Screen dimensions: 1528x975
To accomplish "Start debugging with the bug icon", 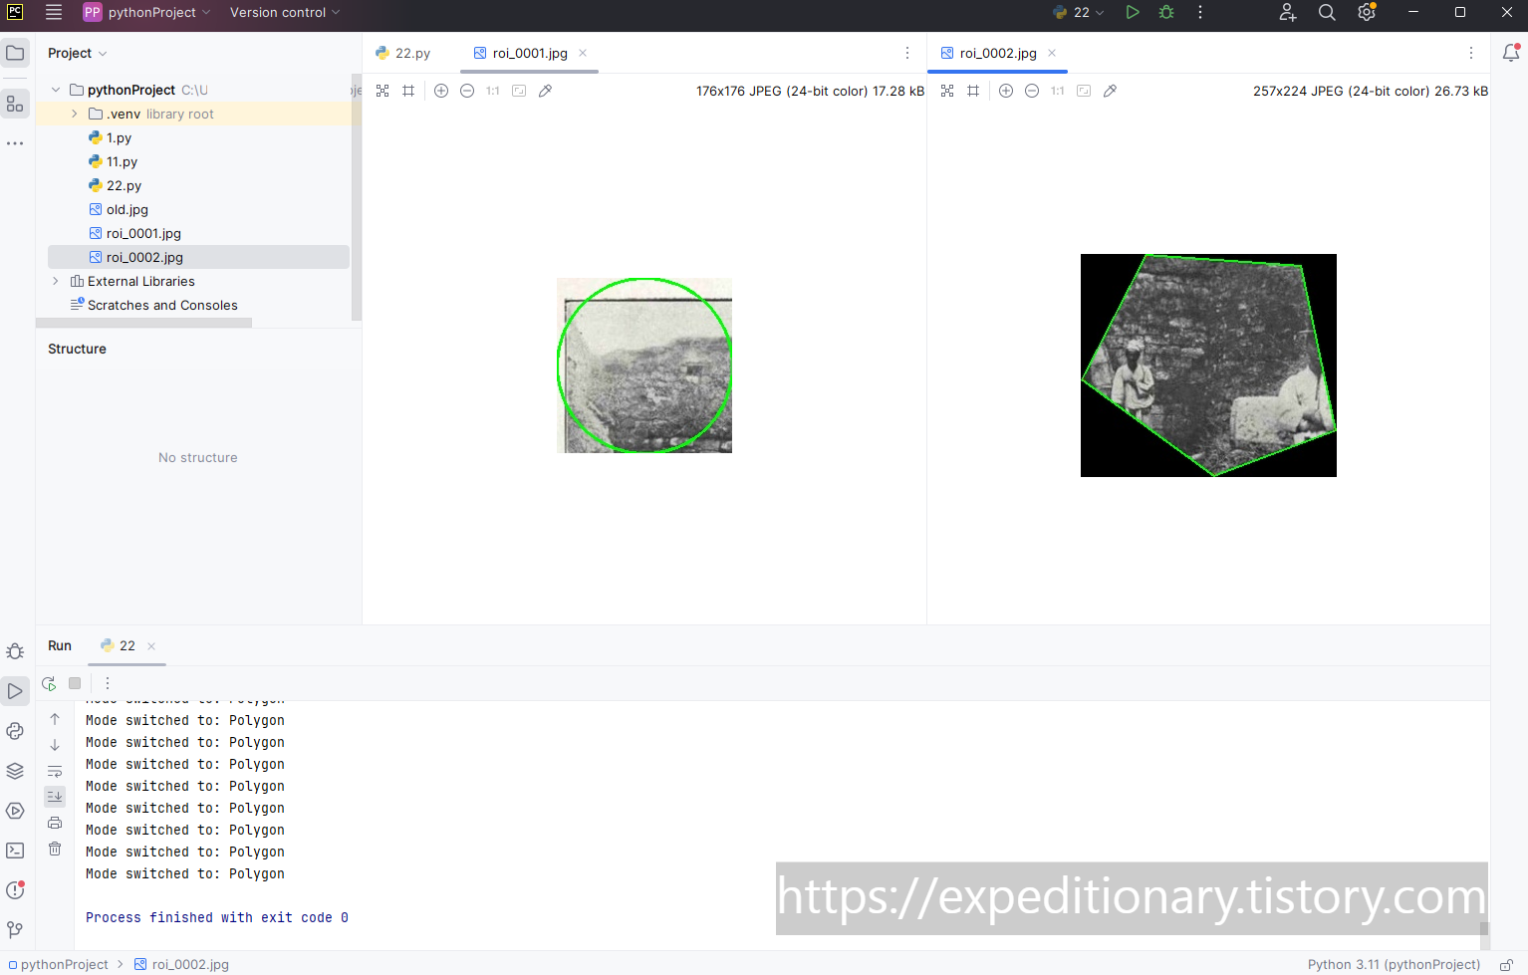I will point(1166,12).
